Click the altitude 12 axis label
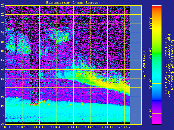Image resolution: width=174 pixels, height=130 pixels. point(3,14)
